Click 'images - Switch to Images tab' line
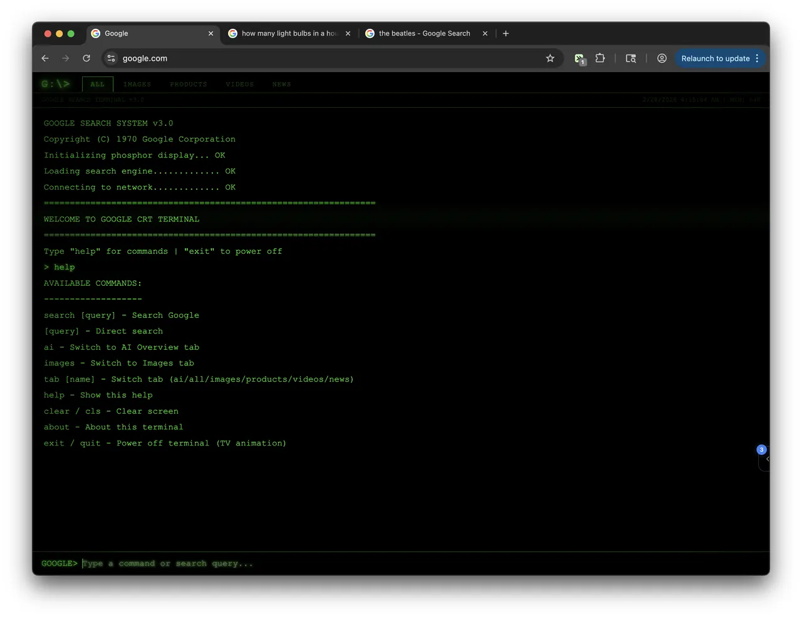Image resolution: width=802 pixels, height=618 pixels. point(119,363)
